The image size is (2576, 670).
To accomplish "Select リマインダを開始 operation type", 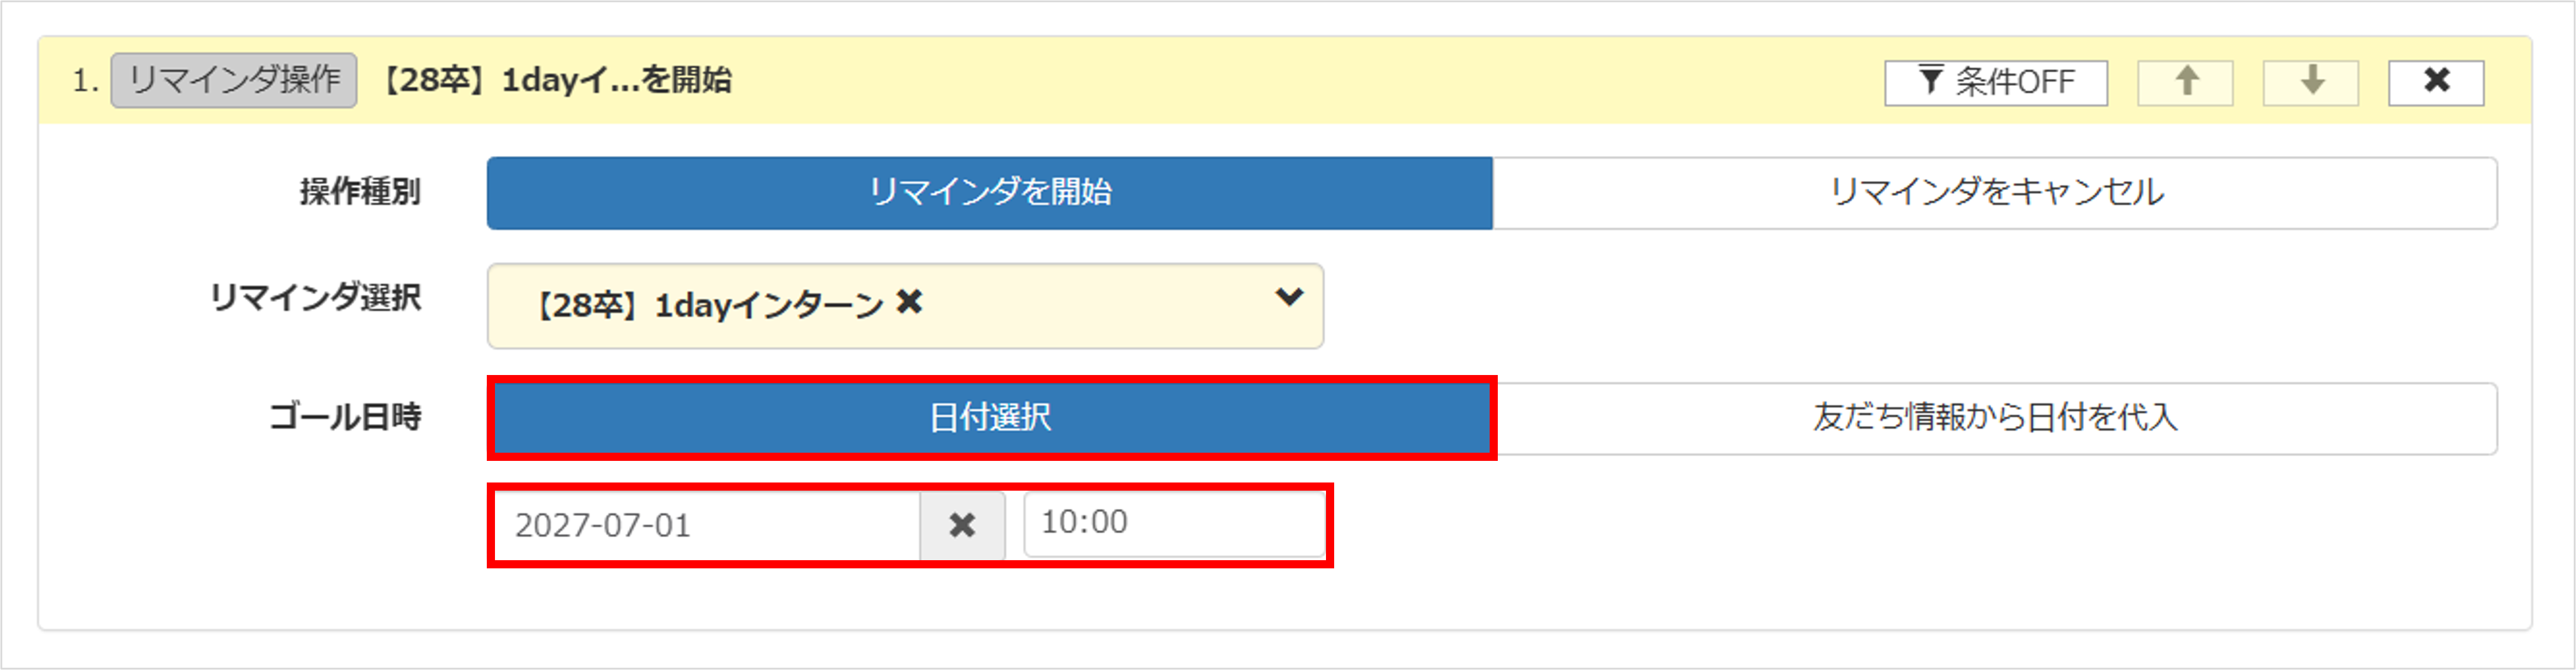I will pyautogui.click(x=990, y=192).
